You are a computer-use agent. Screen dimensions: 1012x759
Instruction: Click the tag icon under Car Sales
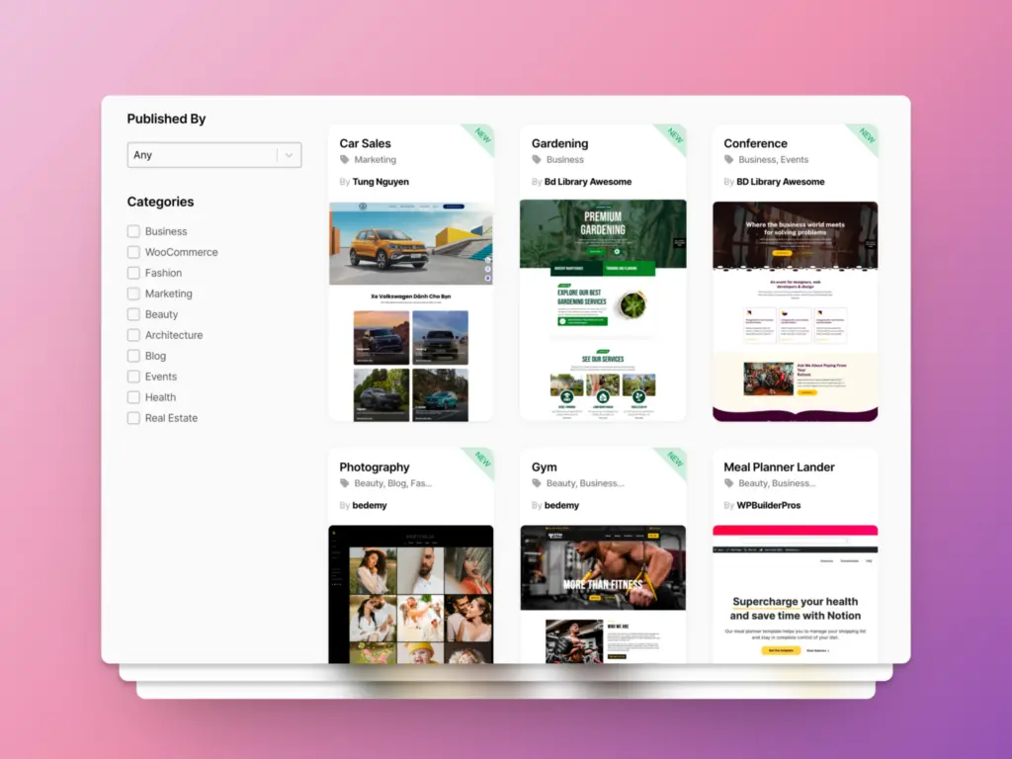click(345, 160)
